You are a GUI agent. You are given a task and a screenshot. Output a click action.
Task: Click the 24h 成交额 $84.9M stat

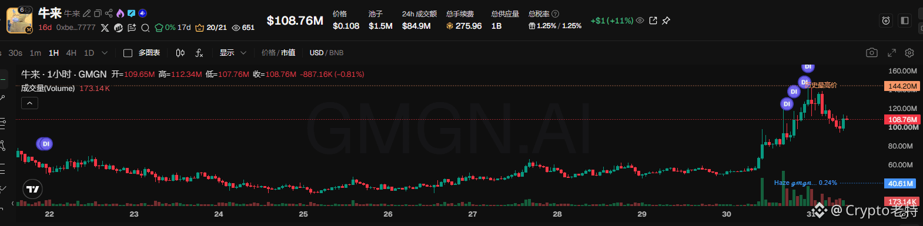click(x=419, y=21)
